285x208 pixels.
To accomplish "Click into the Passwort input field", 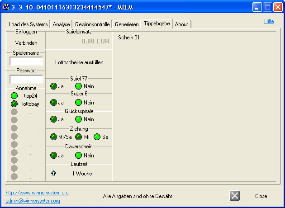I will click(x=26, y=80).
